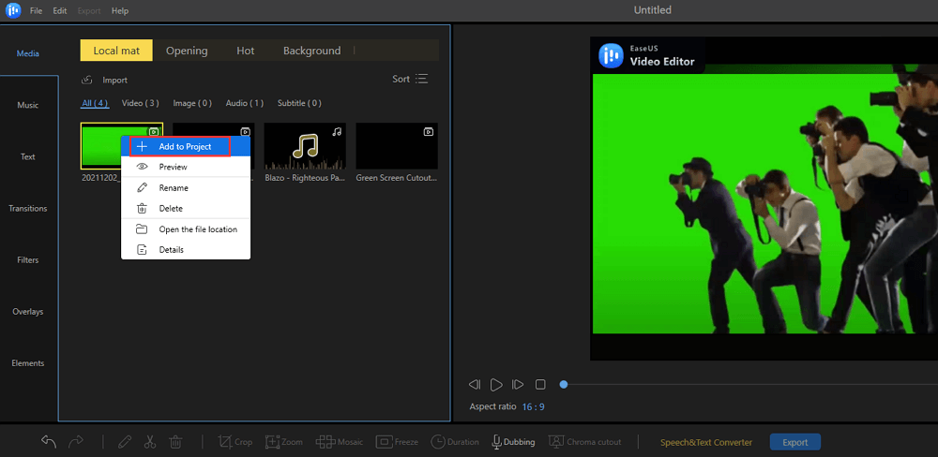Viewport: 938px width, 457px height.
Task: Click the undo arrow icon
Action: (x=49, y=442)
